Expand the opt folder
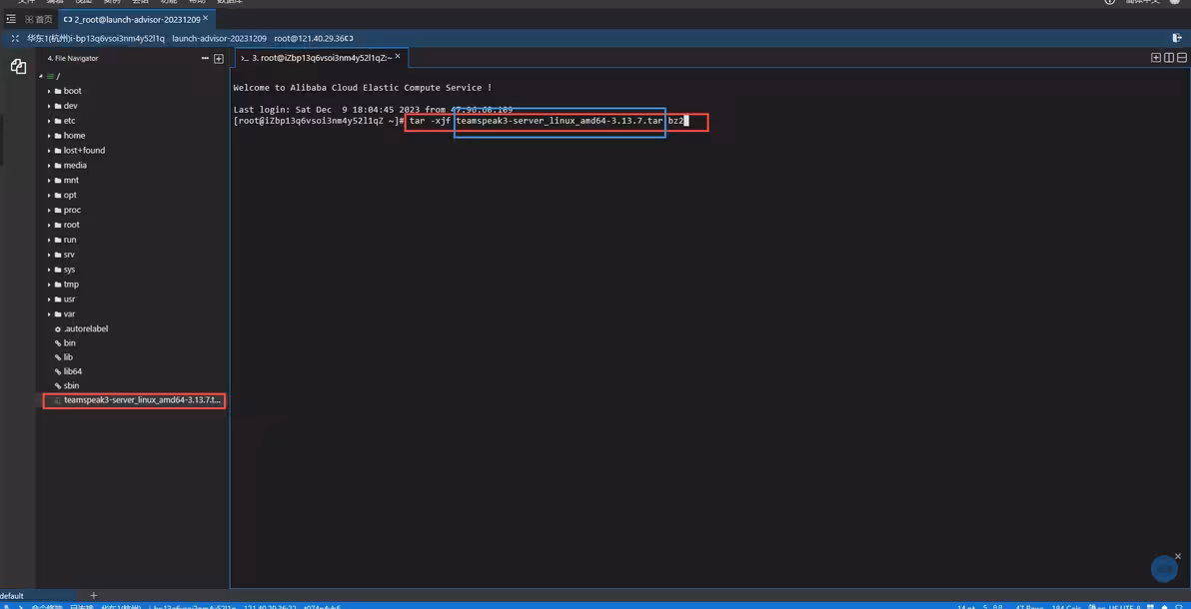 coord(49,195)
